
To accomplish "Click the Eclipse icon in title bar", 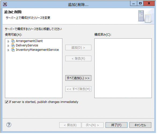I will 5,4.
